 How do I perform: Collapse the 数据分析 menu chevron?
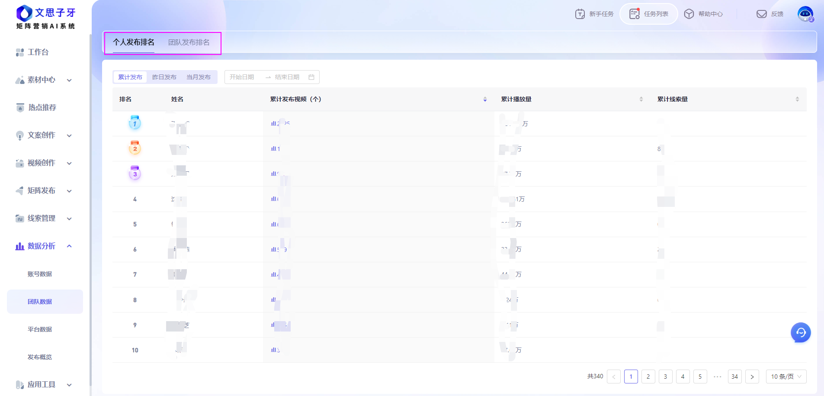click(69, 246)
